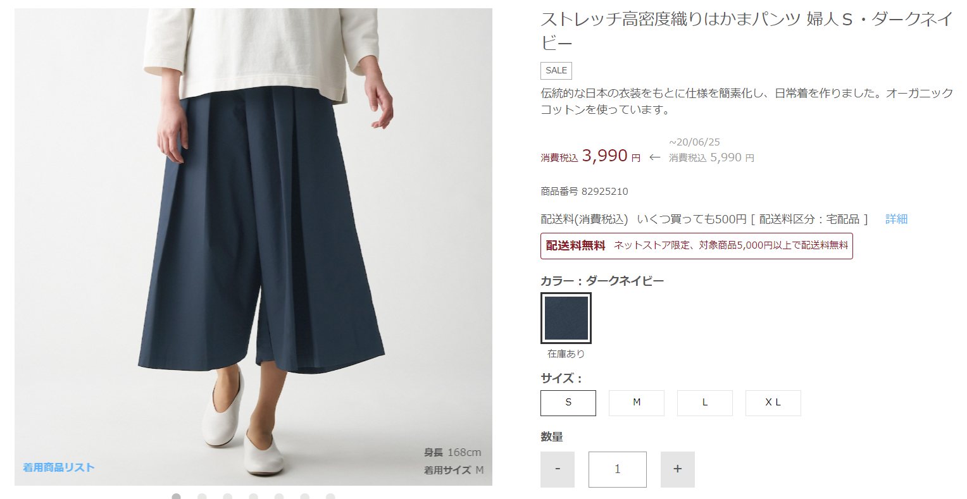Go to second carousel image dot

(202, 496)
